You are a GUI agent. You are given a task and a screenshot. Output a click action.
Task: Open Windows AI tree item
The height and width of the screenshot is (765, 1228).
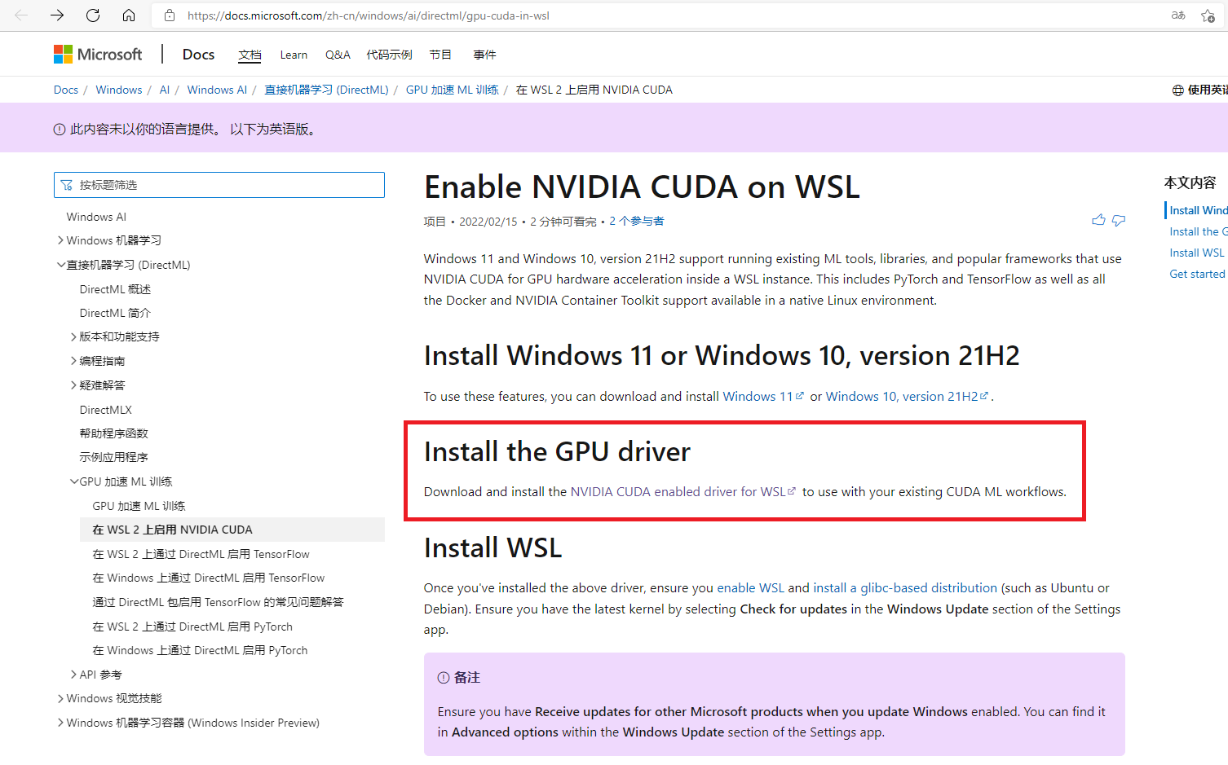click(96, 217)
